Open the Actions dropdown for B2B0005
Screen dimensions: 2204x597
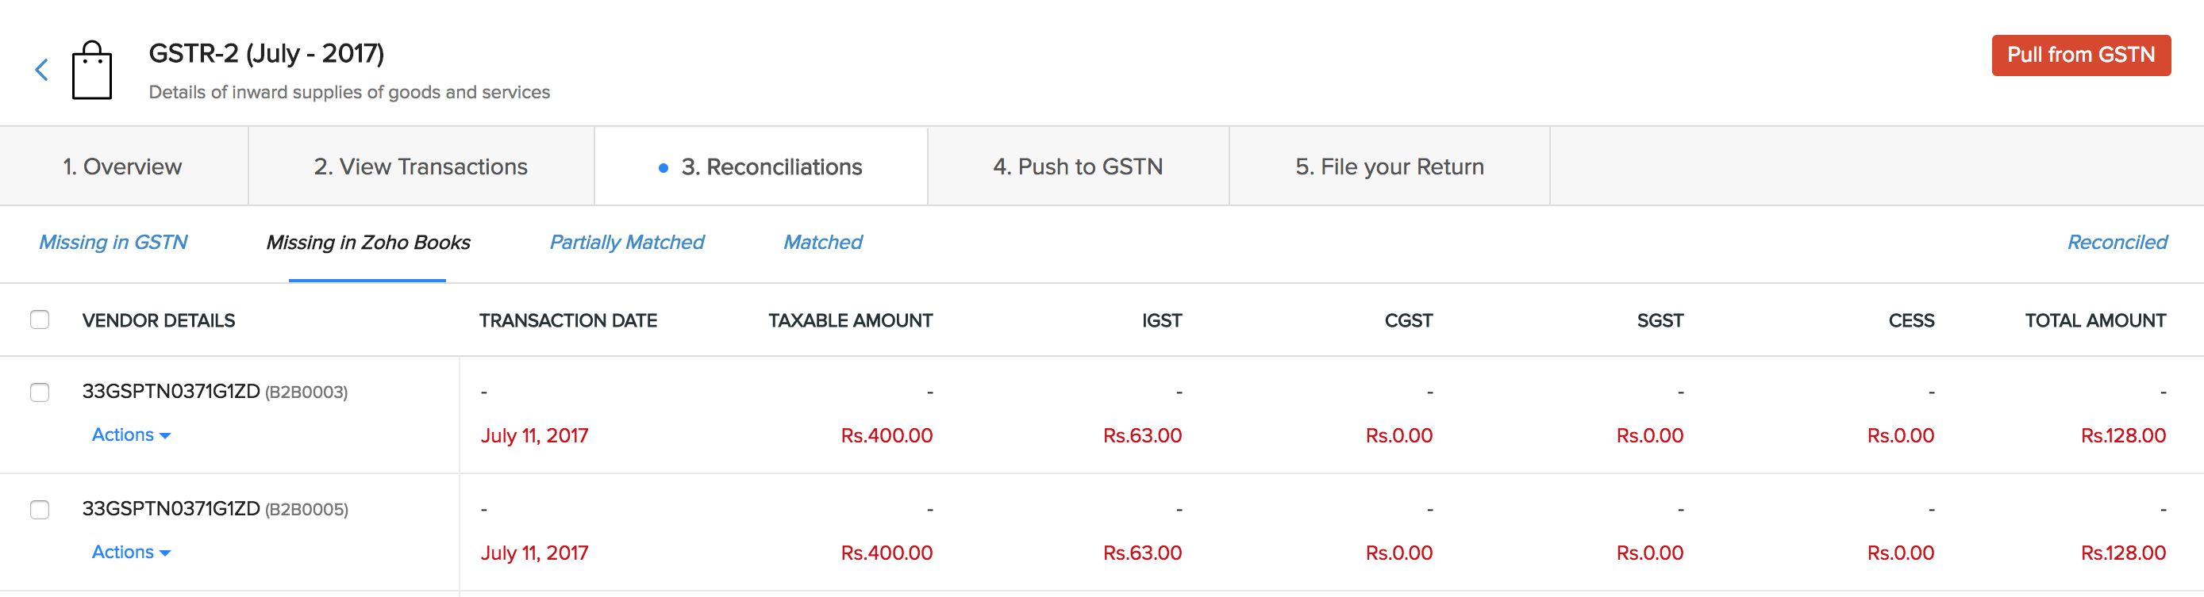pyautogui.click(x=130, y=552)
